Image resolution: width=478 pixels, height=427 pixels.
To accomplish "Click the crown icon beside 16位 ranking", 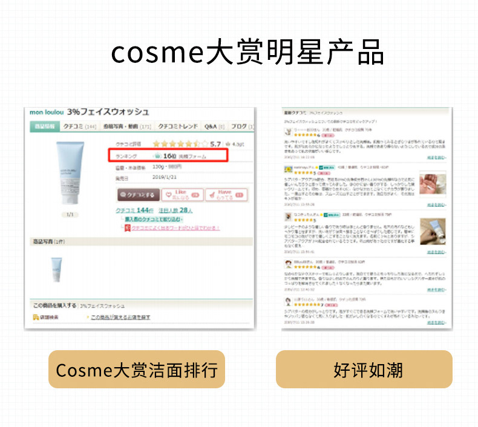I will pos(157,156).
